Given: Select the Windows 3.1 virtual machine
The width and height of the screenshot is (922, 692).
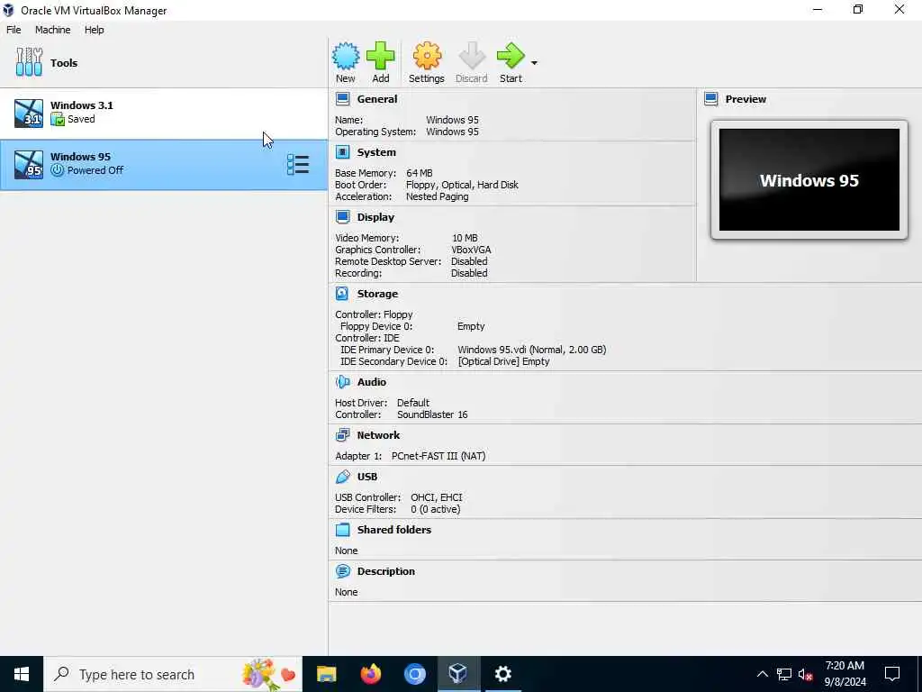Looking at the screenshot, I should point(164,113).
